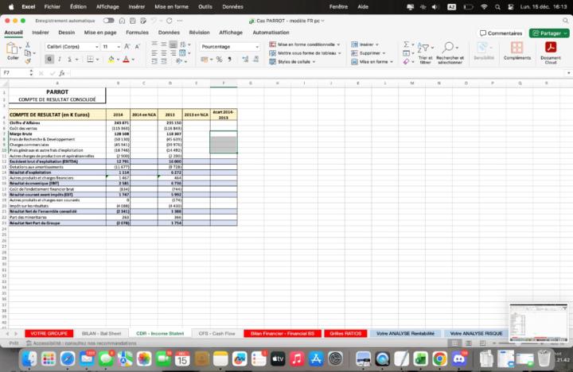Apply italic with the I button

coord(59,59)
